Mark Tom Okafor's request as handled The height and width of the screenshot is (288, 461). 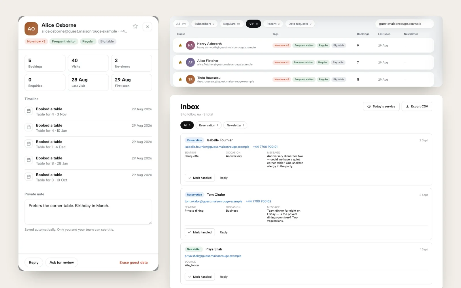click(200, 232)
